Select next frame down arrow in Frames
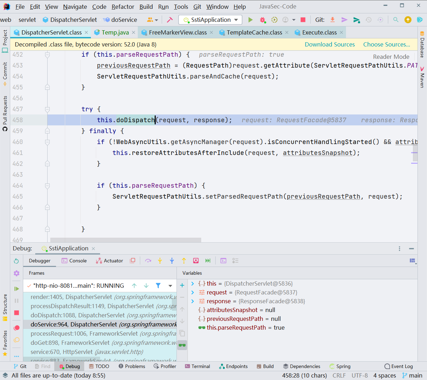Image resolution: width=427 pixels, height=380 pixels. coord(146,286)
